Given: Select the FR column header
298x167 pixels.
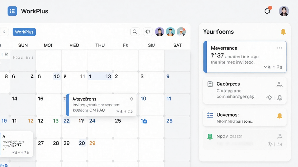Looking at the screenshot, I should point(125,45).
